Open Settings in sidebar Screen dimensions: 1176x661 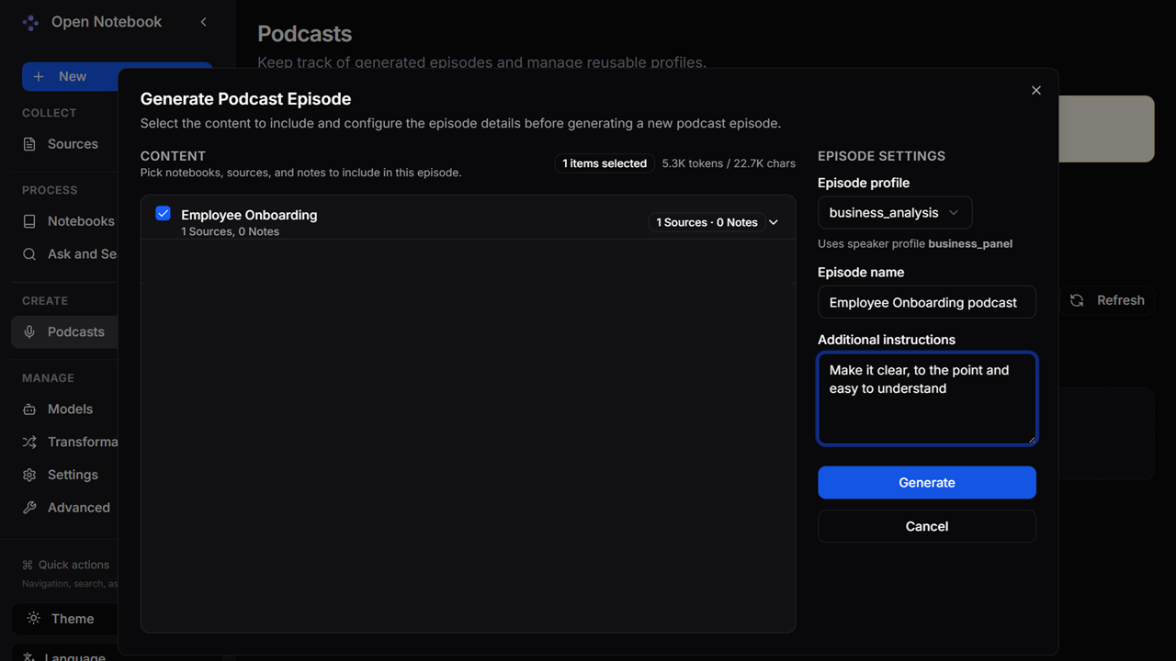(x=64, y=476)
